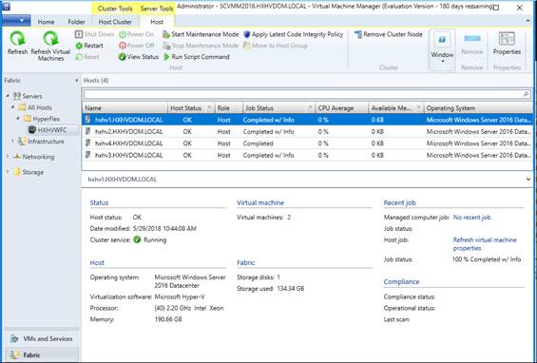Collapse the Fabric navigation pane

(x=76, y=81)
